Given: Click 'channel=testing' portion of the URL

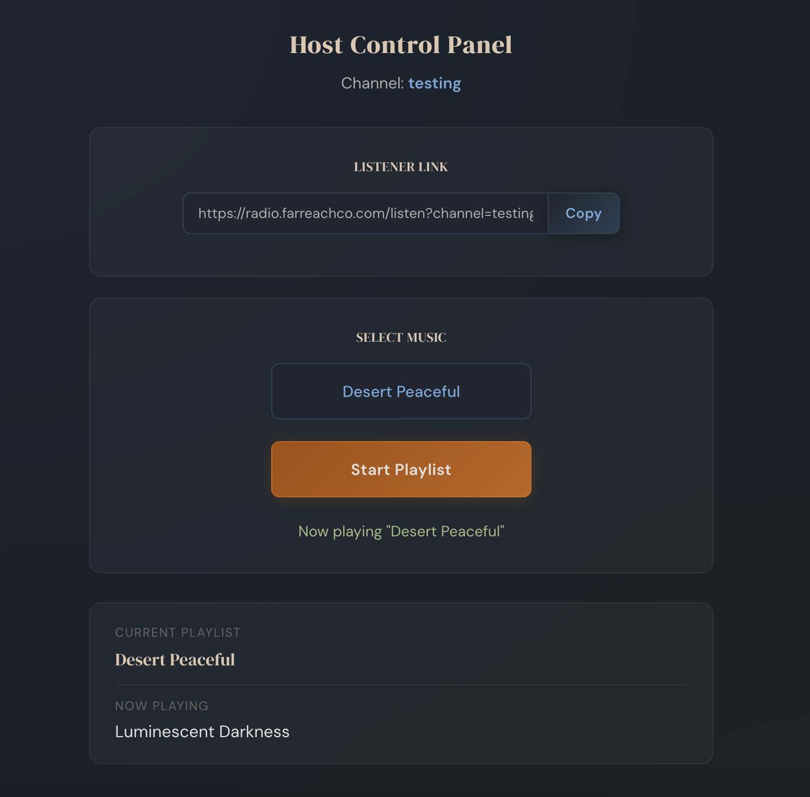Looking at the screenshot, I should tap(483, 213).
